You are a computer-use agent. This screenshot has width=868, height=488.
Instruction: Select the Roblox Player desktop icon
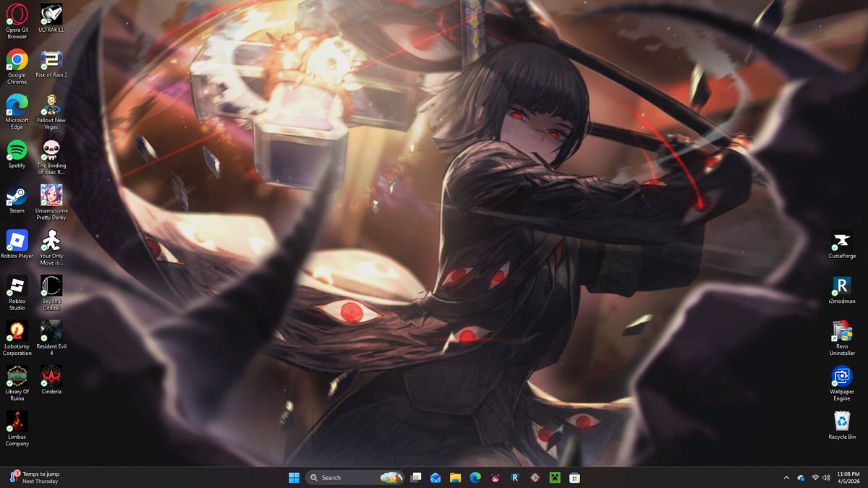pos(17,244)
